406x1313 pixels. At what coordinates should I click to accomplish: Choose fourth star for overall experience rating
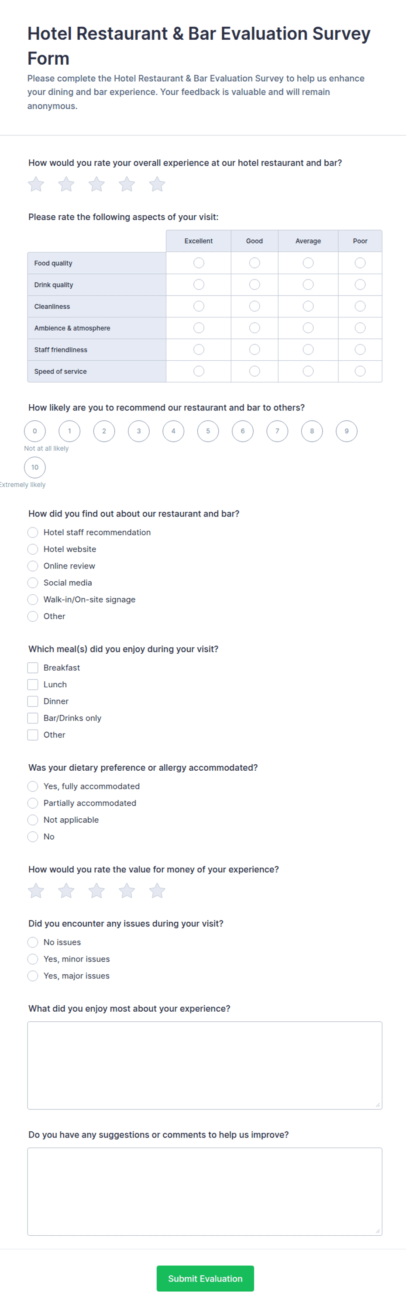(x=127, y=184)
